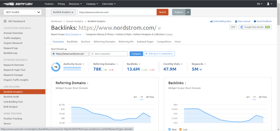
Task: Select All Time range in Backlinks chart
Action: pyautogui.click(x=263, y=97)
